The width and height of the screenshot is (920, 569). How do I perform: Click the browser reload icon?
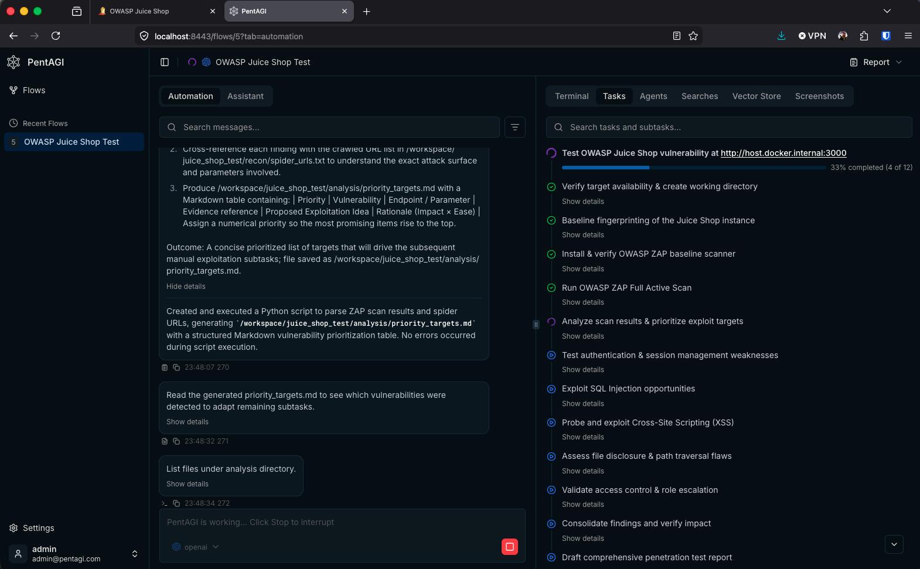[56, 36]
